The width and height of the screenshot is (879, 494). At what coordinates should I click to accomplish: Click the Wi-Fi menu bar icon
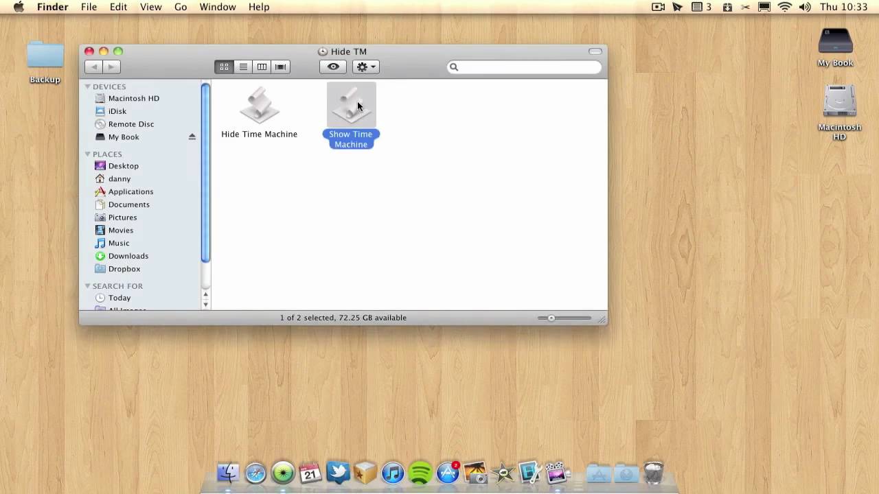784,7
